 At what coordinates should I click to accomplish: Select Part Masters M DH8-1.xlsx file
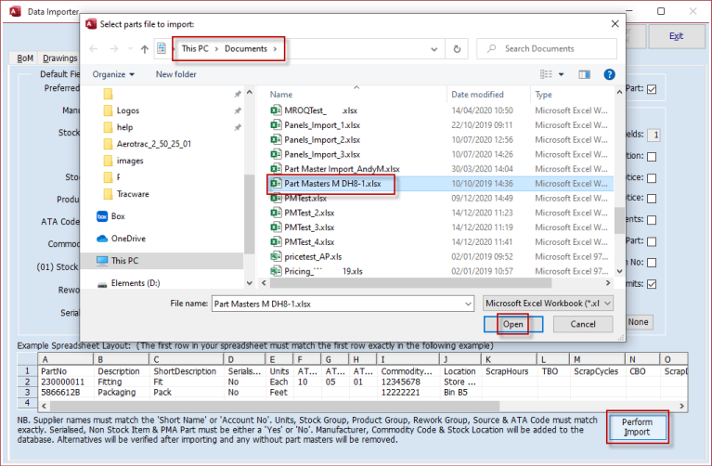[332, 184]
